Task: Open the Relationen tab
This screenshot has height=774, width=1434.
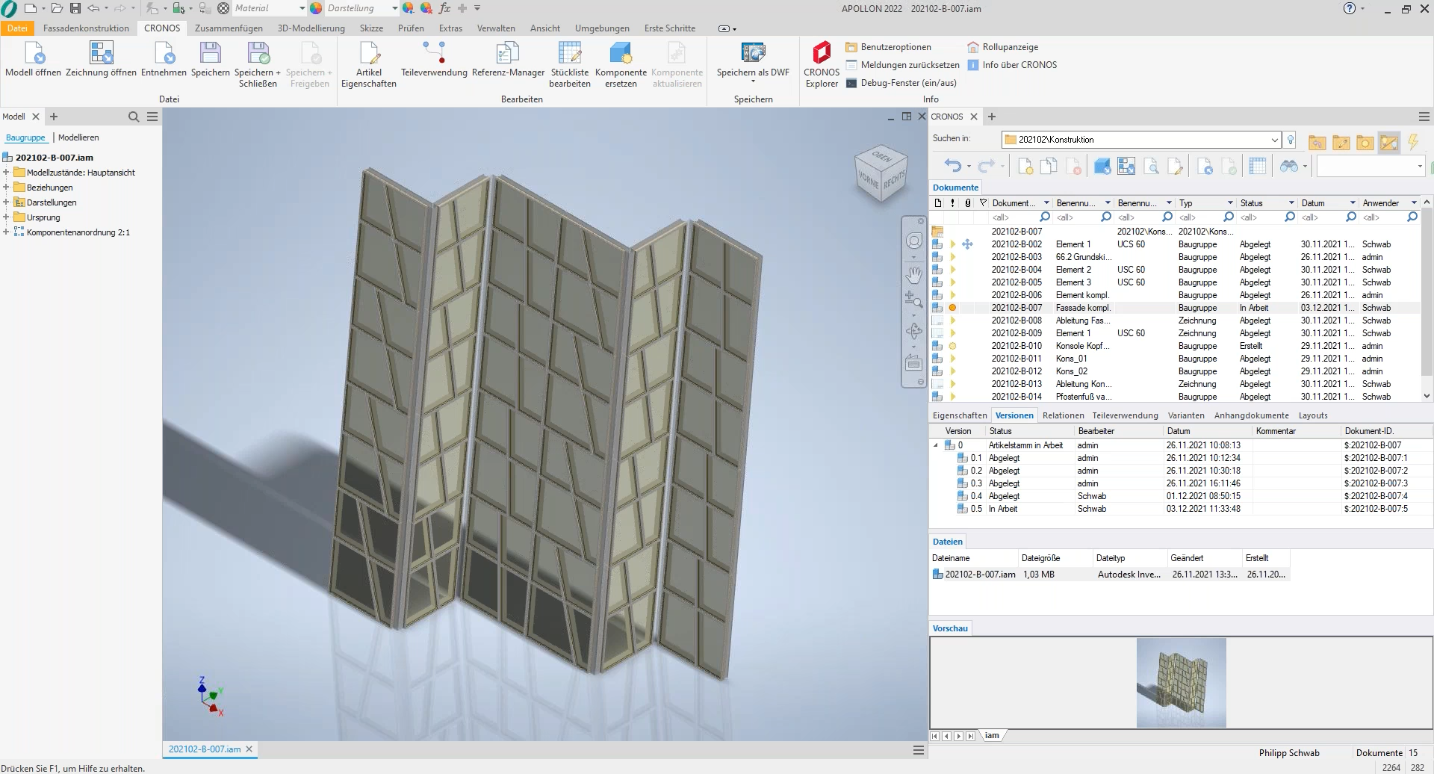Action: click(x=1063, y=415)
